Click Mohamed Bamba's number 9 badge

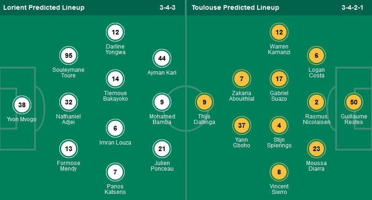tap(162, 102)
